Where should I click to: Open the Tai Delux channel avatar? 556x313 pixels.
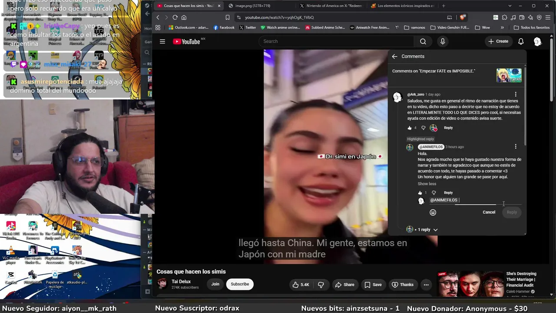coord(162,284)
